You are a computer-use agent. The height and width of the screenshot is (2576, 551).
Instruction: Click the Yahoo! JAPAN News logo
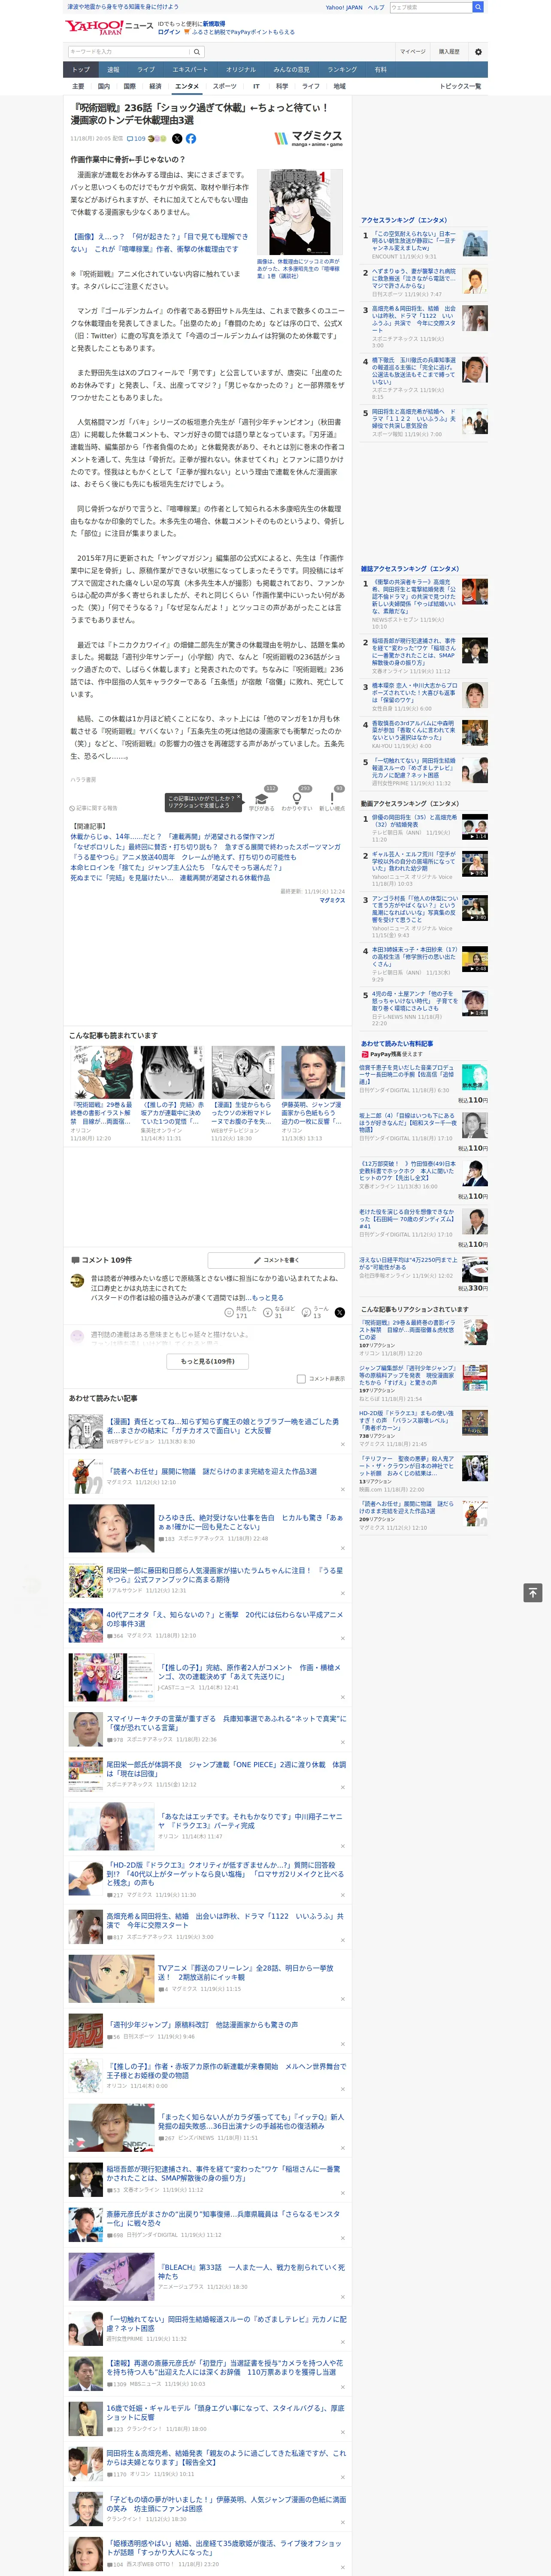(x=109, y=27)
